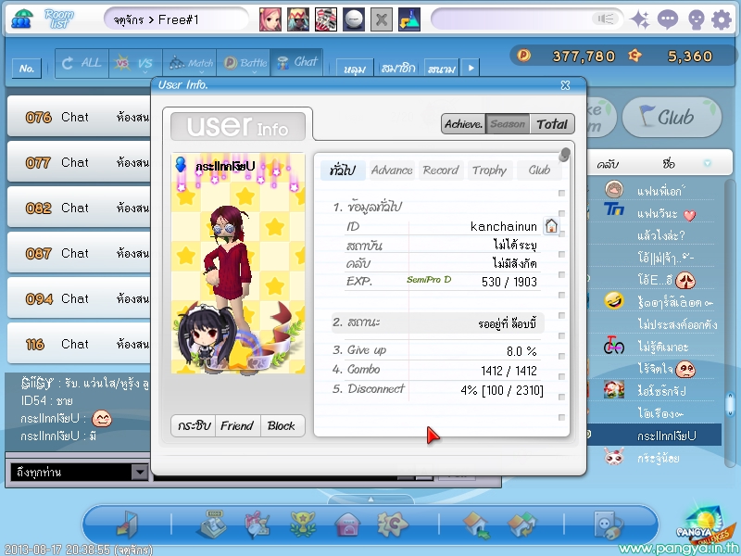Open the pink house locker icon
Image resolution: width=741 pixels, height=556 pixels.
pos(348,524)
